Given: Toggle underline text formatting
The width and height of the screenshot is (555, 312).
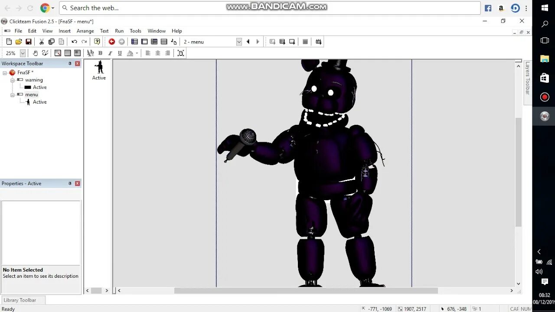Looking at the screenshot, I should pos(120,53).
